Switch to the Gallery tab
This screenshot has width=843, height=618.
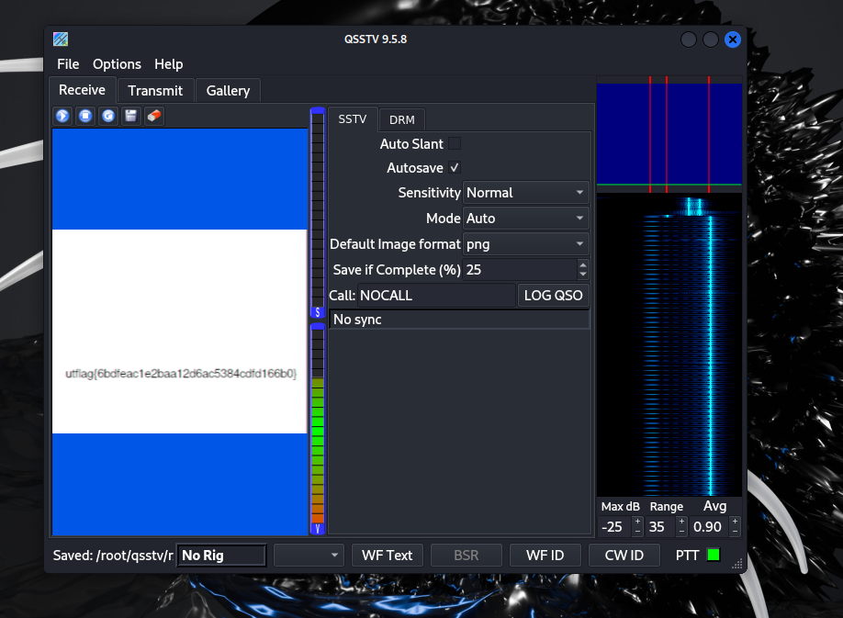point(228,90)
